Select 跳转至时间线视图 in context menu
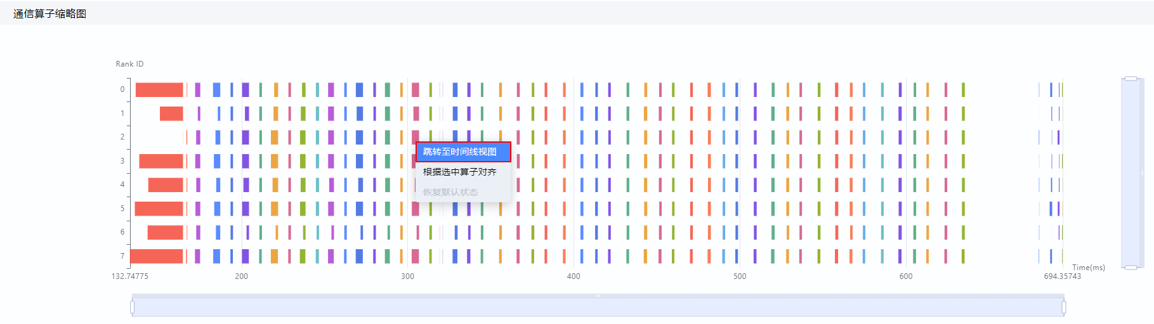 click(463, 152)
